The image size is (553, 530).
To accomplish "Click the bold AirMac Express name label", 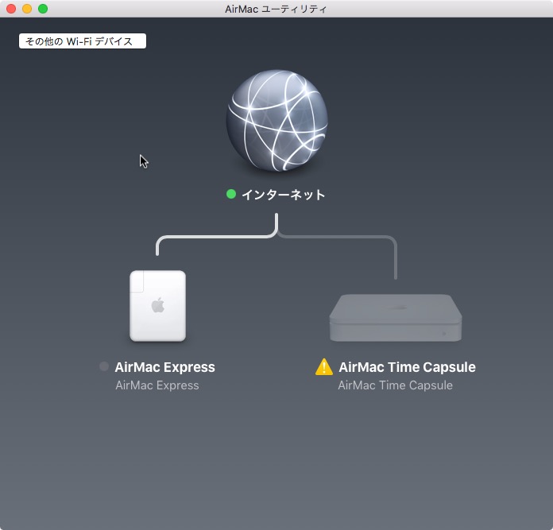I will click(164, 367).
